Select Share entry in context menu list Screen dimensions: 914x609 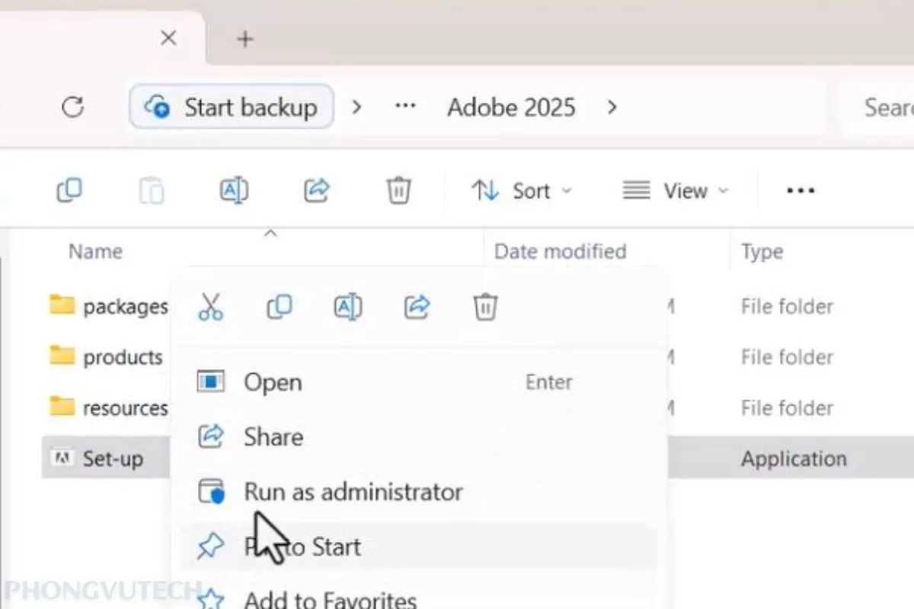[273, 437]
